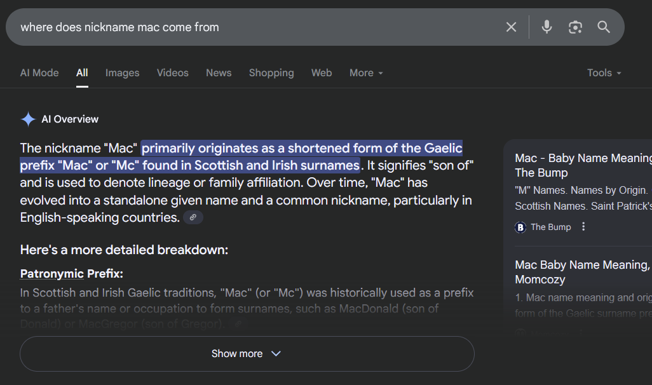Click the AI Overview sparkle icon
The width and height of the screenshot is (652, 385).
(x=28, y=119)
